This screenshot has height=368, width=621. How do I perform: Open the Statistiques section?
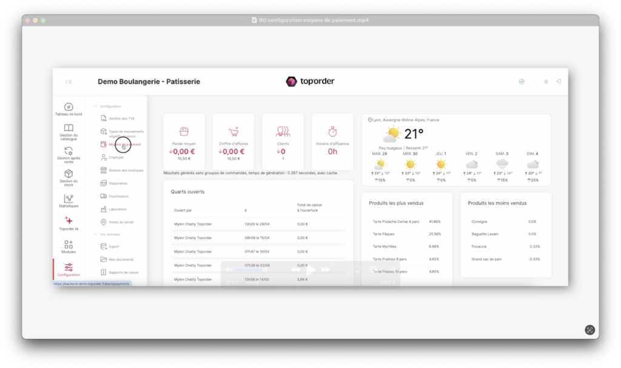click(x=69, y=201)
